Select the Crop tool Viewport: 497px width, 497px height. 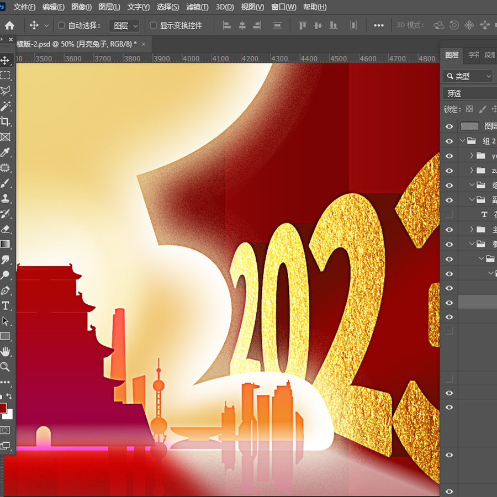tap(5, 121)
